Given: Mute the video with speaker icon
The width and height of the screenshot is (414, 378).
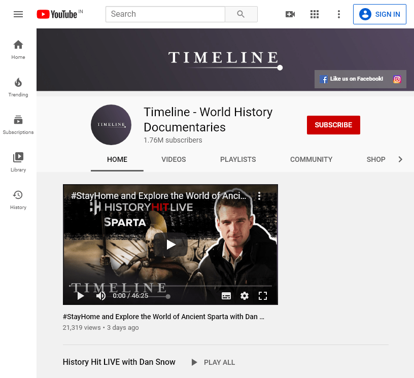Looking at the screenshot, I should click(x=101, y=296).
